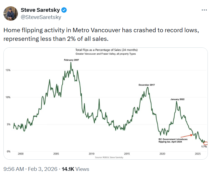
Task: Click the December 2017 peak label
Action: 147,85
